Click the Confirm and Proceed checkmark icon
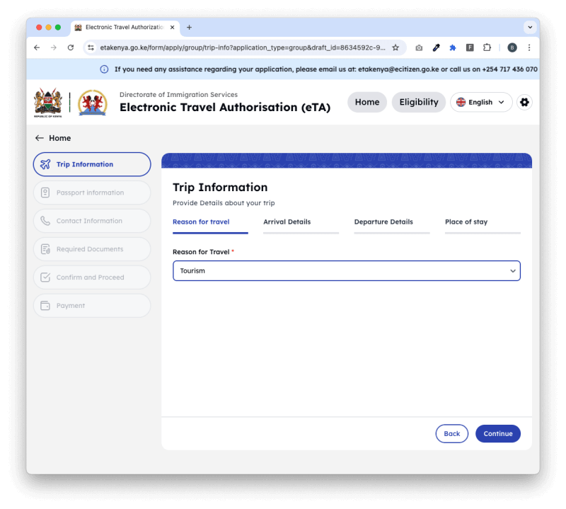The height and width of the screenshot is (509, 566). click(45, 277)
